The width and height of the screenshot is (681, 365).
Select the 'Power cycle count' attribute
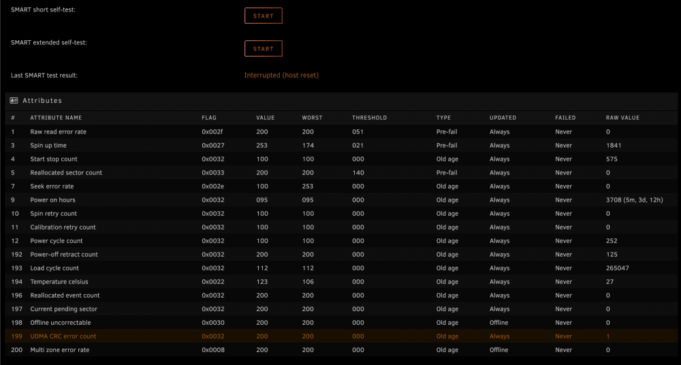(57, 241)
